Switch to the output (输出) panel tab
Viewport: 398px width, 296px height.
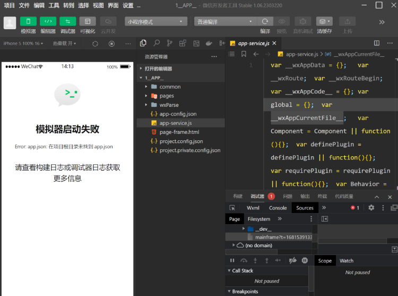[x=305, y=196]
